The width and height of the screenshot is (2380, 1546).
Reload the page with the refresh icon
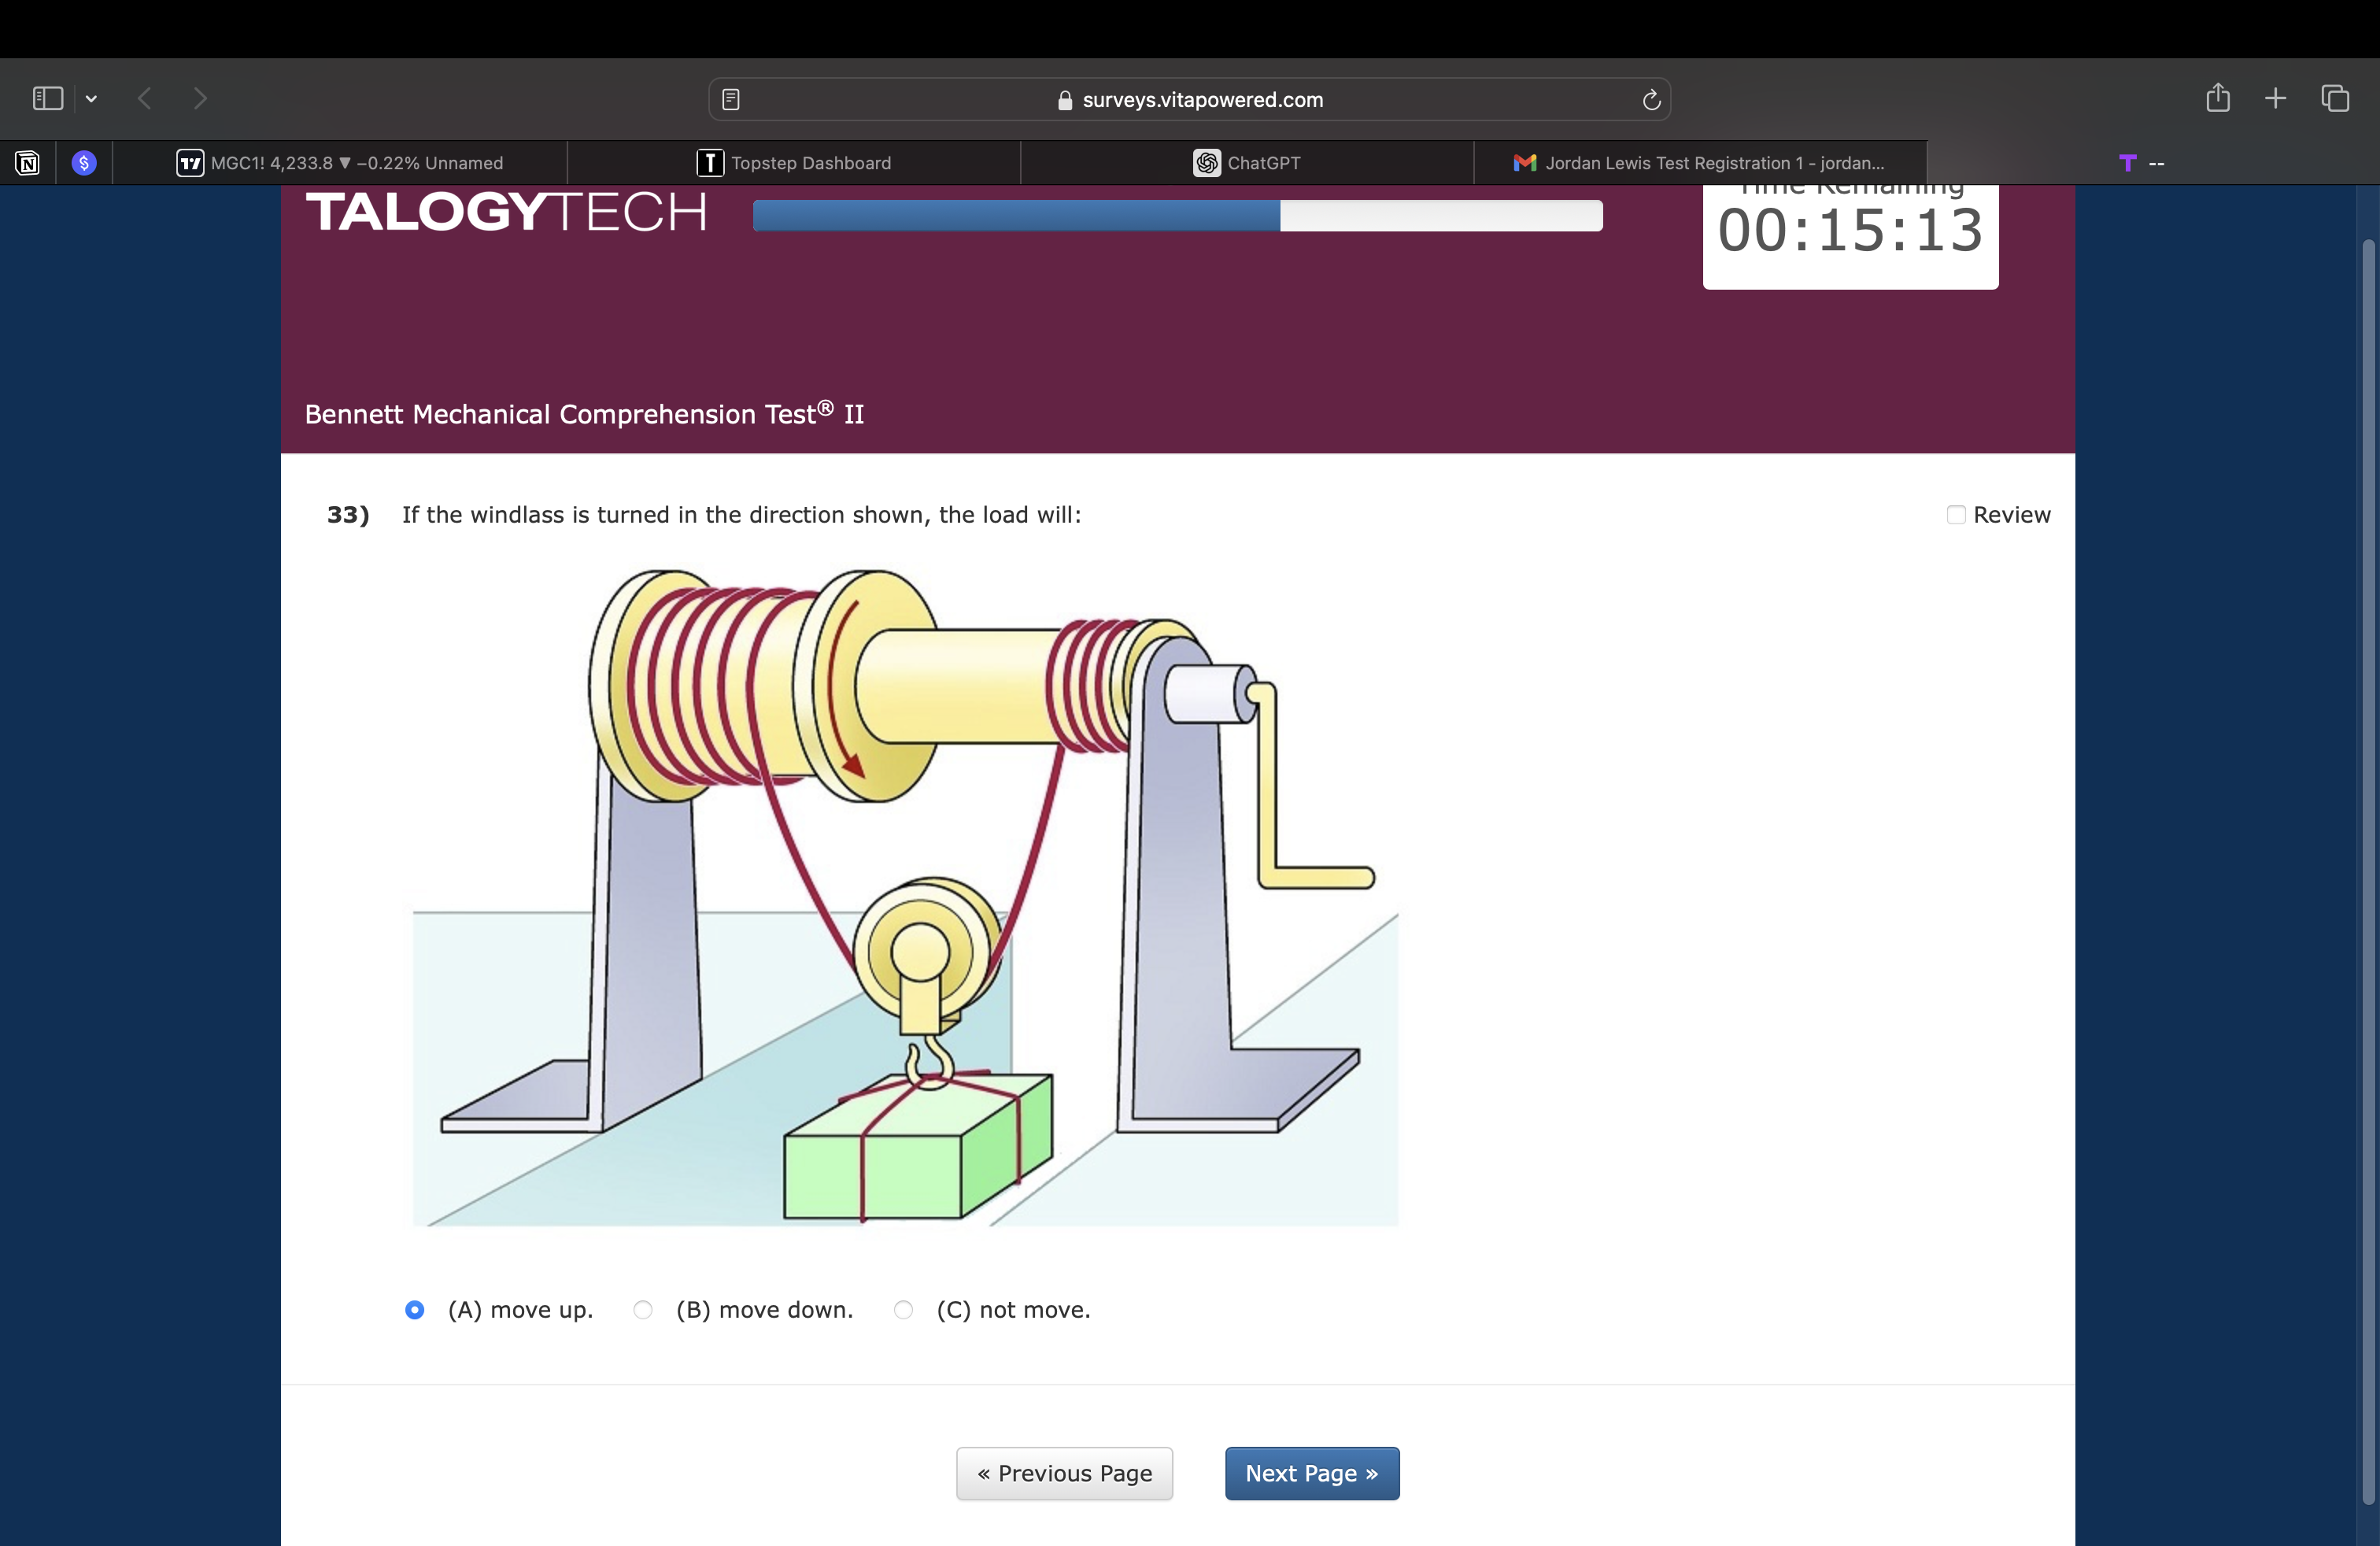point(1651,99)
